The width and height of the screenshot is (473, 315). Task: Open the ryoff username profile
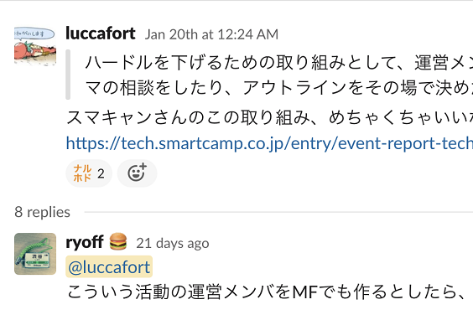click(85, 242)
